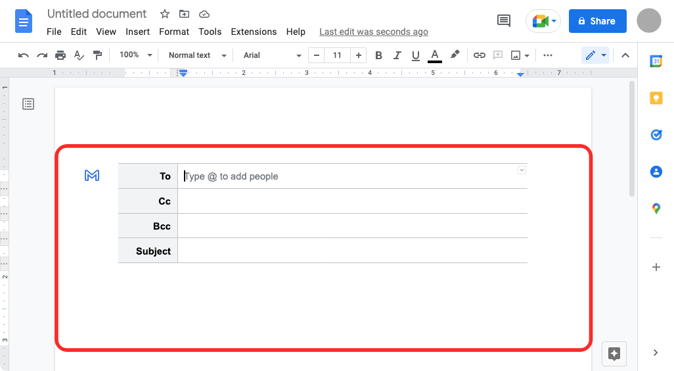674x371 pixels.
Task: Open 'Last edit was seconds ago' link
Action: (374, 32)
